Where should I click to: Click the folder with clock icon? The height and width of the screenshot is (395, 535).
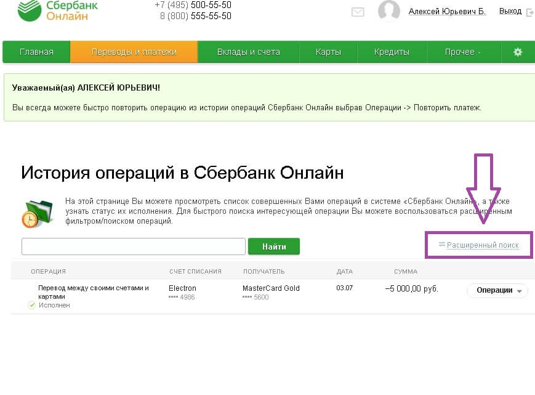click(x=38, y=212)
